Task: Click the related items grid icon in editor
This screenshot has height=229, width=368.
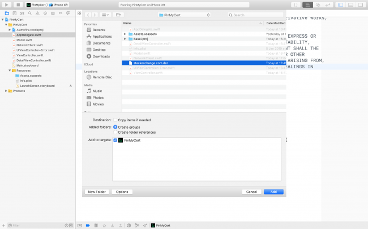Action: (79, 14)
